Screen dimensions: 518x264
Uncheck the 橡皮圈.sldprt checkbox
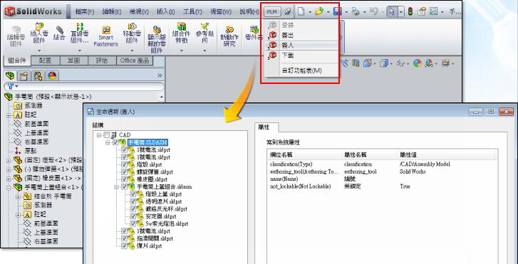click(124, 179)
